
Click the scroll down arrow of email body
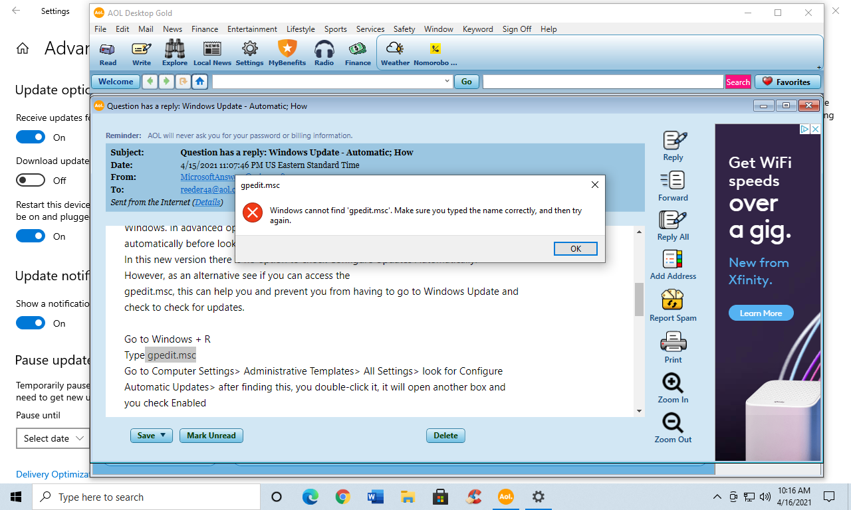[x=640, y=411]
